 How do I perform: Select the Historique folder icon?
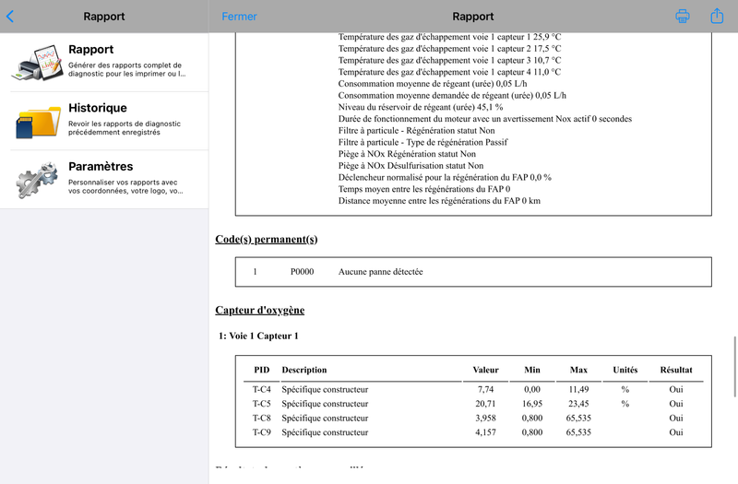pyautogui.click(x=38, y=121)
